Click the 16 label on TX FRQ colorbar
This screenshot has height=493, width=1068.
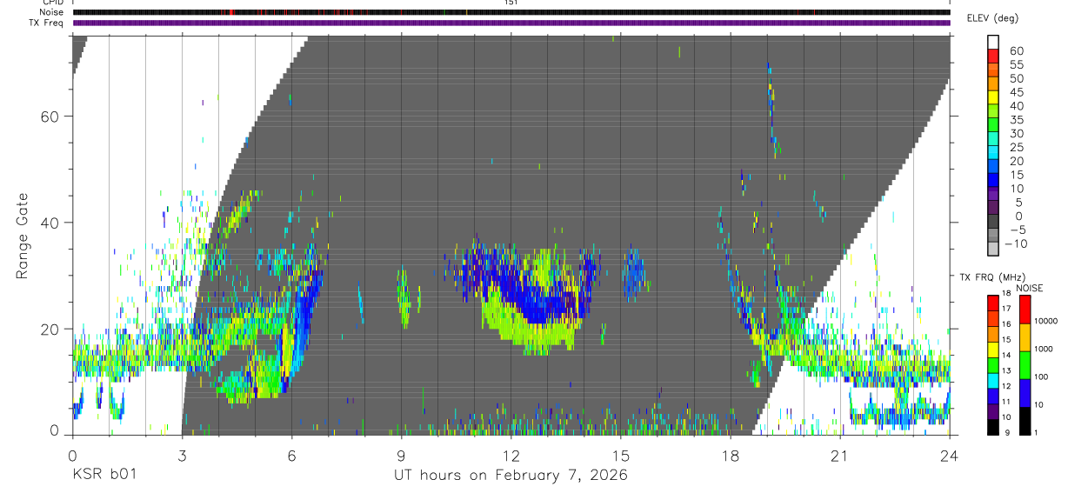click(x=1005, y=323)
